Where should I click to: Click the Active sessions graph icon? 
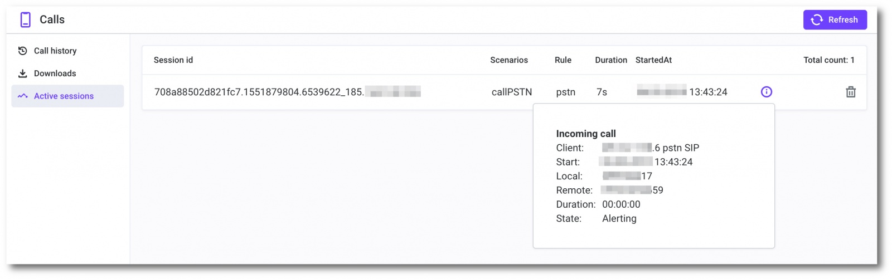(x=22, y=96)
